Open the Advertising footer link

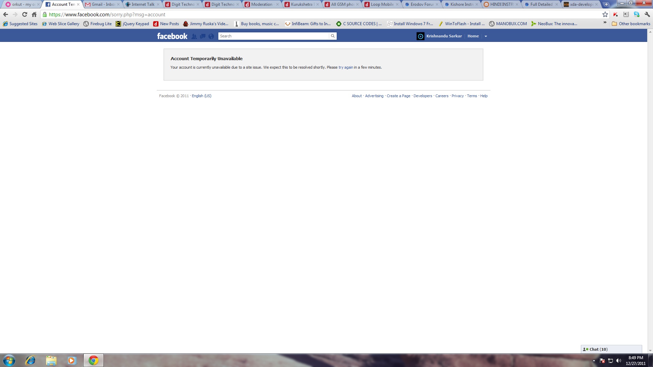tap(374, 96)
